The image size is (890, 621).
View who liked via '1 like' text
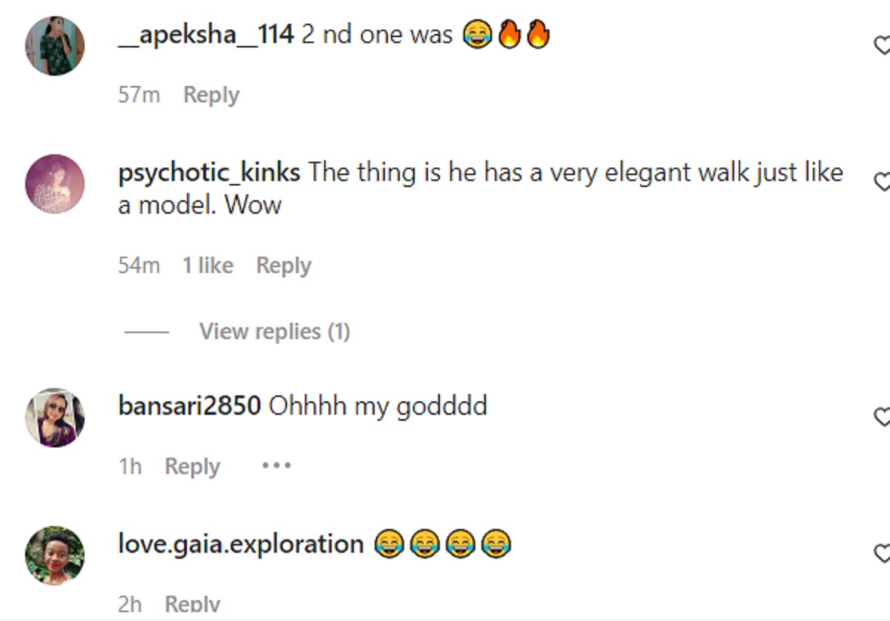tap(208, 266)
